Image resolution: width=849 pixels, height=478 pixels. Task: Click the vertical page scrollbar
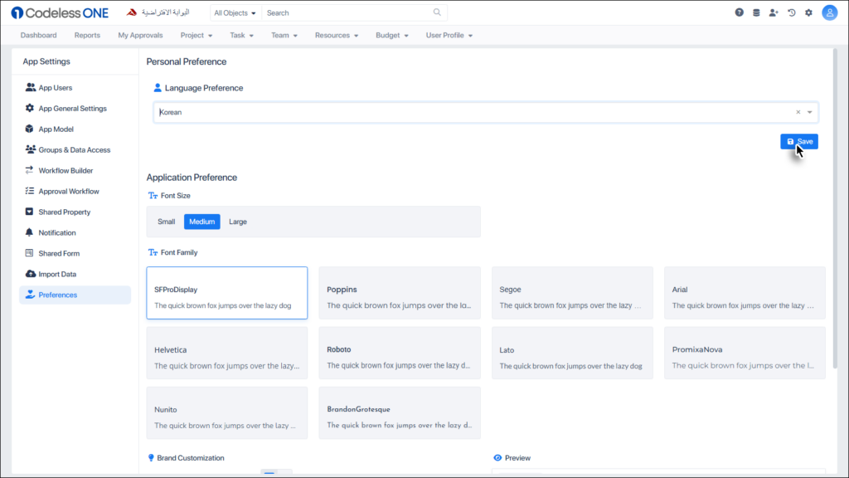click(835, 208)
